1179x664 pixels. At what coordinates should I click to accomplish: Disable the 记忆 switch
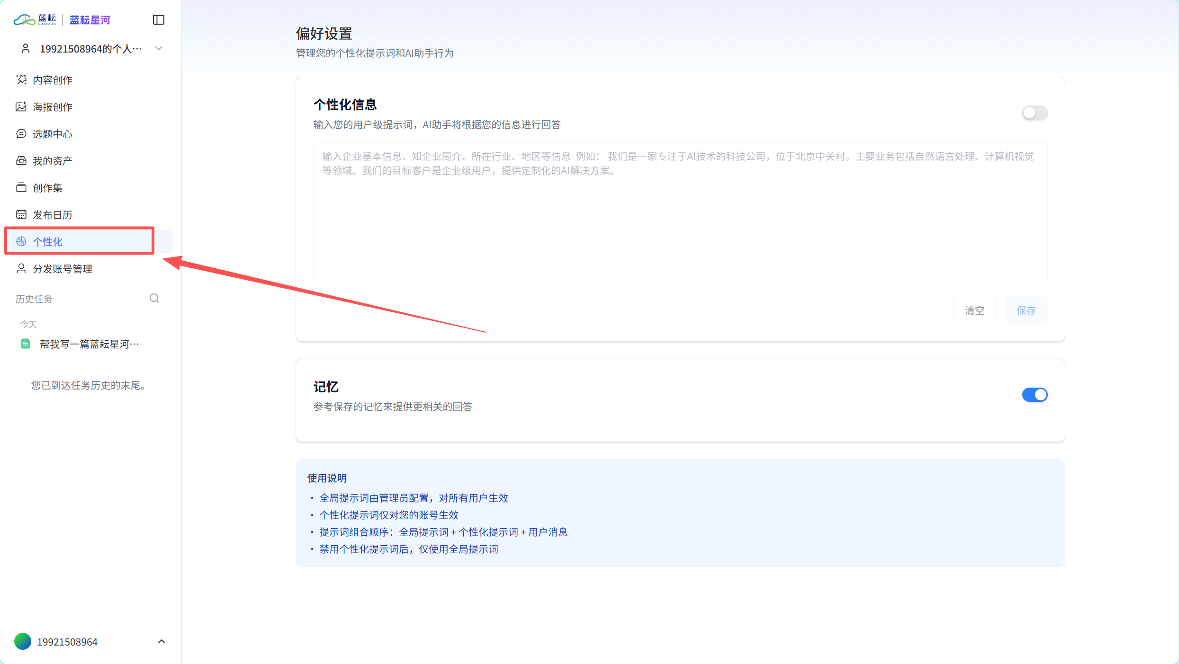click(x=1035, y=394)
